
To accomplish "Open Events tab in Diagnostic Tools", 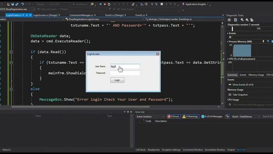I will 243,75.
